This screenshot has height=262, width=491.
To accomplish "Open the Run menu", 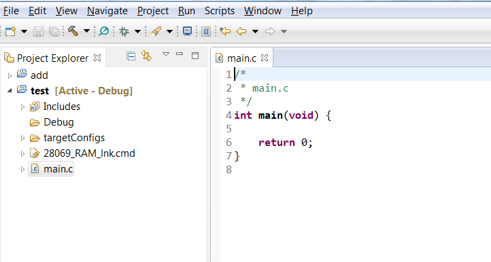I will [x=186, y=11].
